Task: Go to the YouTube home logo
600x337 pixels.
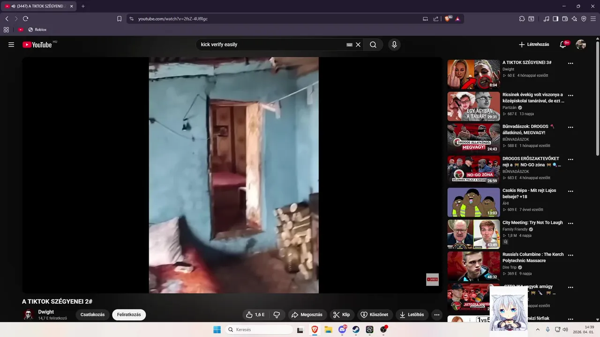Action: click(37, 44)
